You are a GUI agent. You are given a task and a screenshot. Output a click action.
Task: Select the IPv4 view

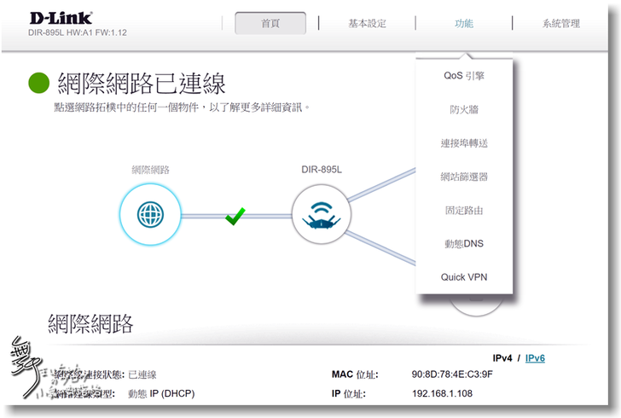click(x=502, y=358)
